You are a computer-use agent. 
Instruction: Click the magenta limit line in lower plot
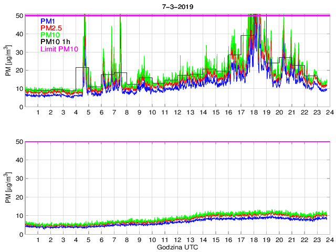click(x=176, y=142)
